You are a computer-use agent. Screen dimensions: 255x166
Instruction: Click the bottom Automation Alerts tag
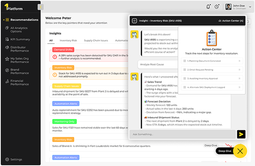click(66, 157)
